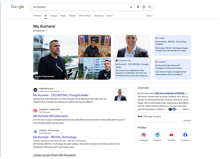Screen dimensions: 220x159
Task: Open Mo Kumarsi REV3AL Technology LinkedIn result
Action: (x=55, y=137)
